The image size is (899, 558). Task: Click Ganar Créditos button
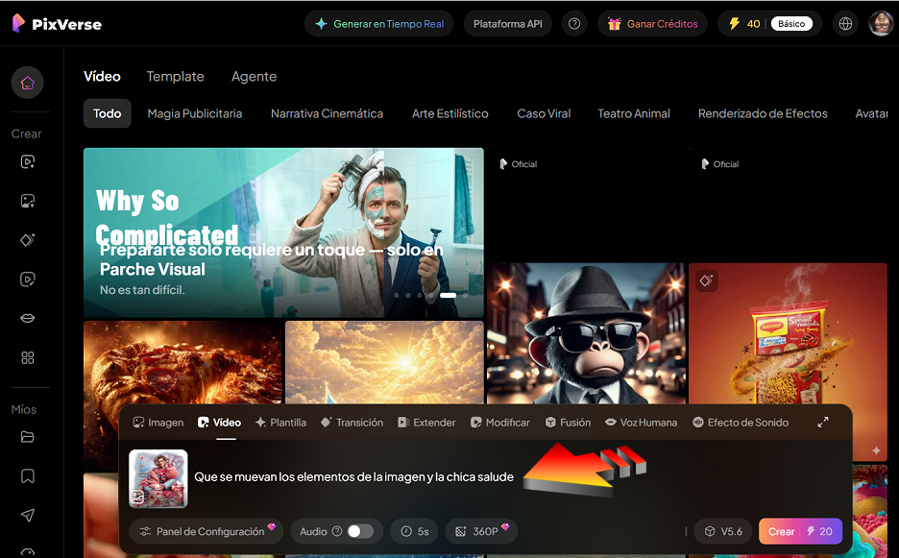click(652, 24)
